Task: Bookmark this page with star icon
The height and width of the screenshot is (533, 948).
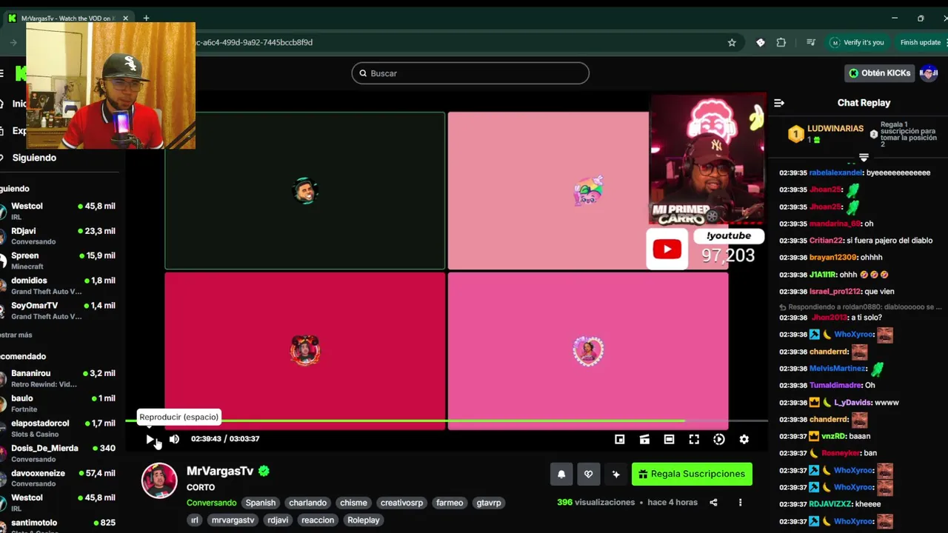Action: point(732,42)
